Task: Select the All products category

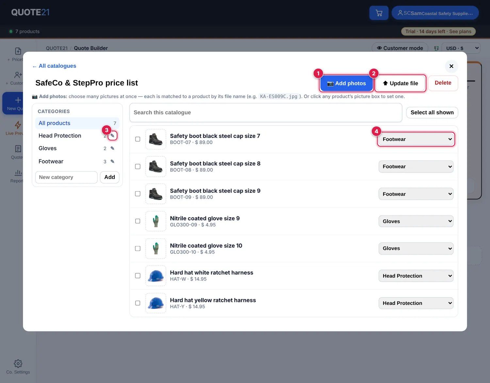Action: coord(77,123)
